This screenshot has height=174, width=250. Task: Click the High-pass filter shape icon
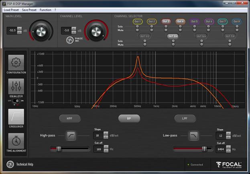71,136
